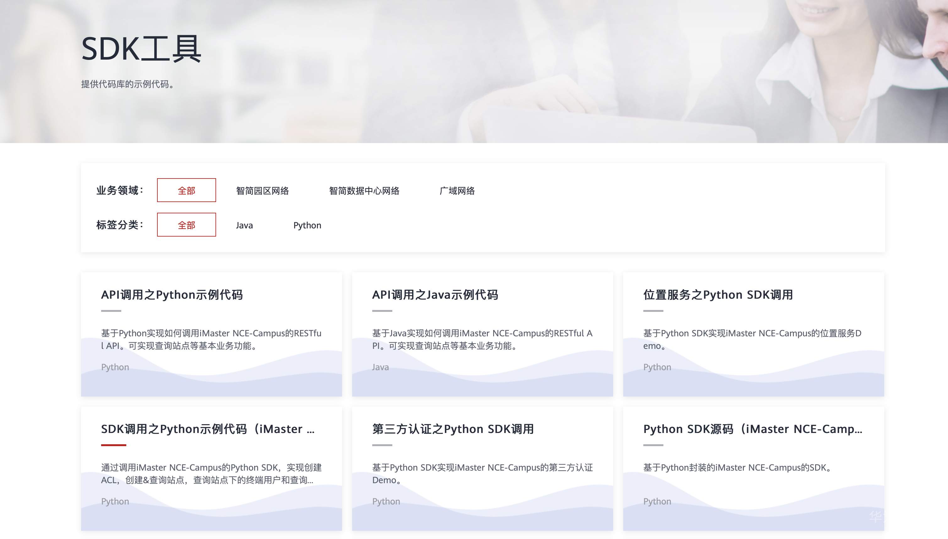Open API调用之Java示例代码 card title

435,295
